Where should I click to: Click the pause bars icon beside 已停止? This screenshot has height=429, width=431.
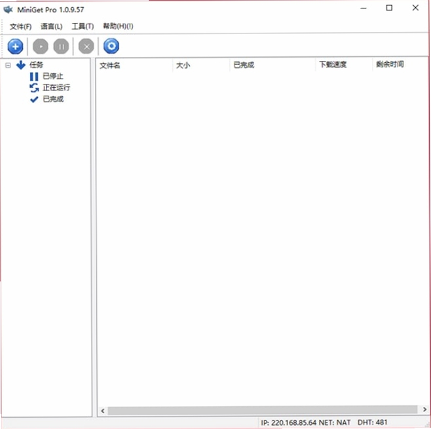(x=34, y=77)
